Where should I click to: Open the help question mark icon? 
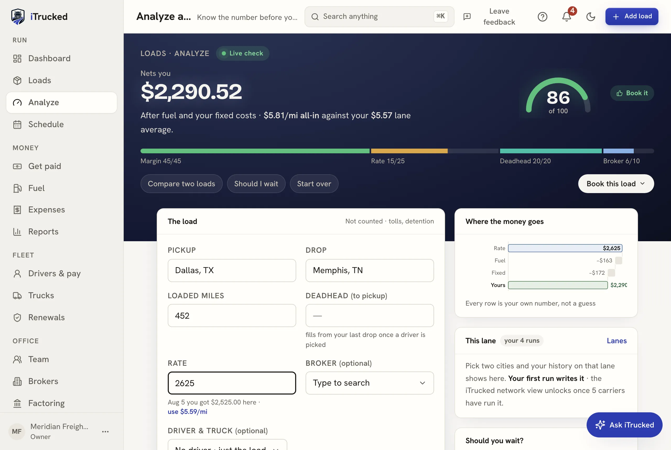point(543,17)
